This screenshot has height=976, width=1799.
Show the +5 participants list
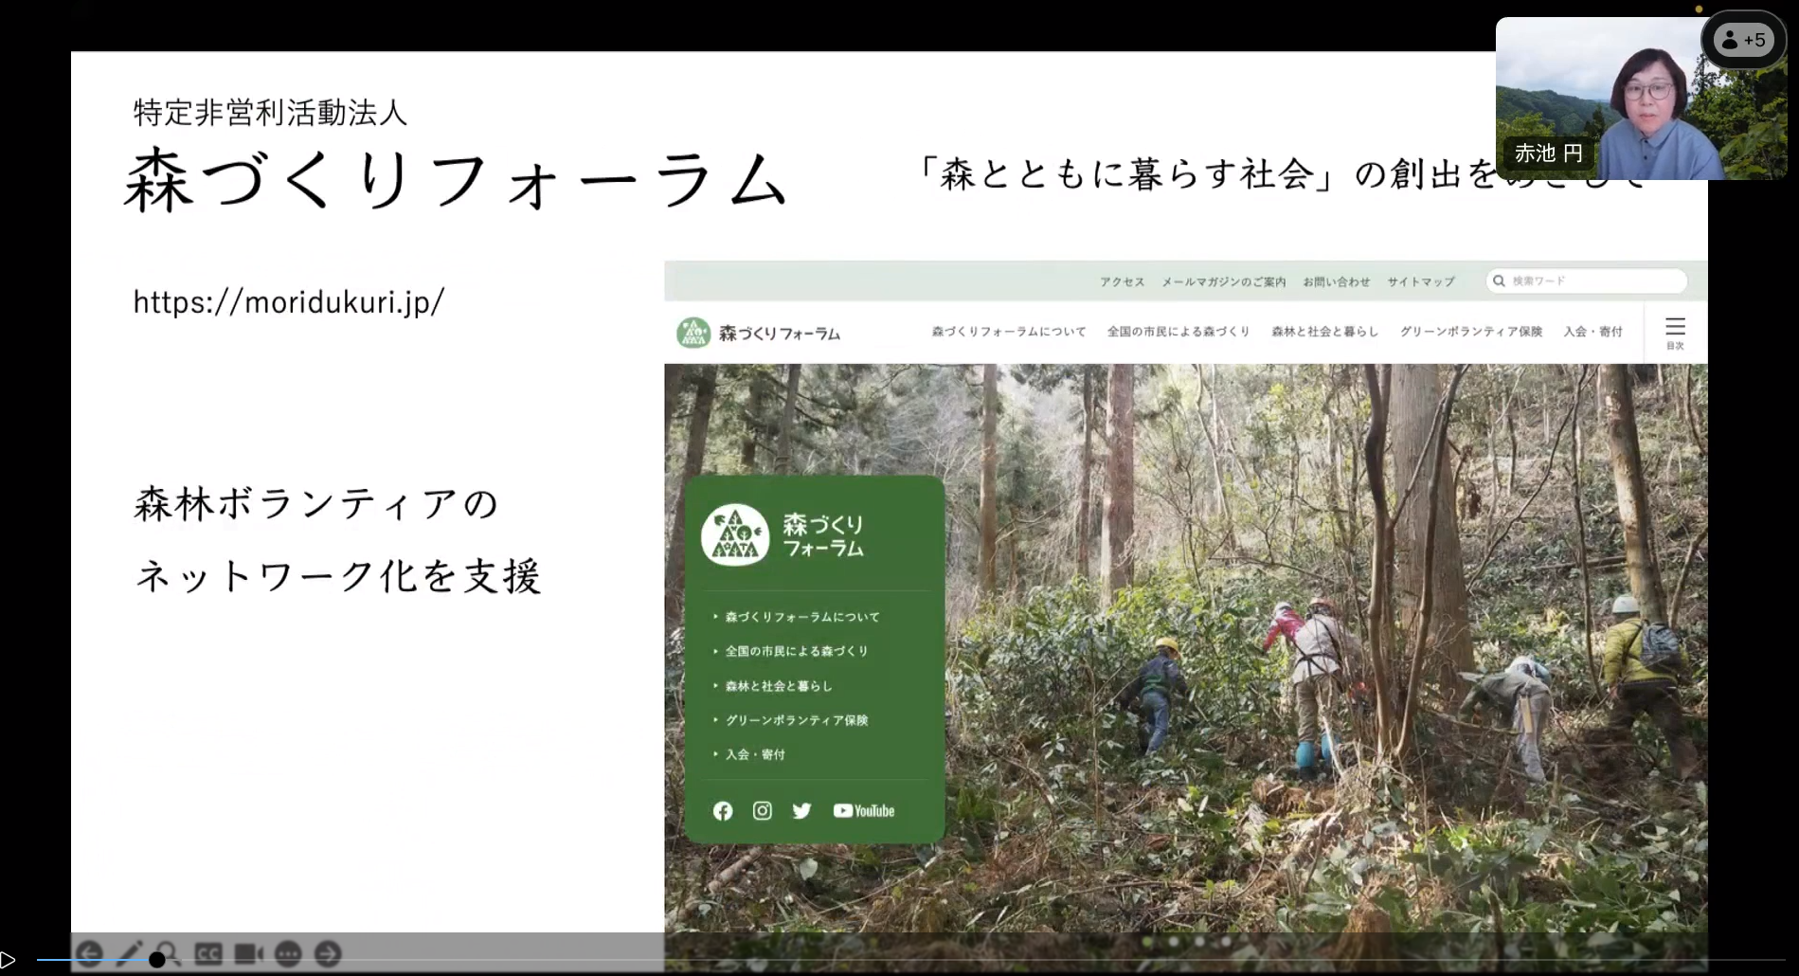point(1744,40)
